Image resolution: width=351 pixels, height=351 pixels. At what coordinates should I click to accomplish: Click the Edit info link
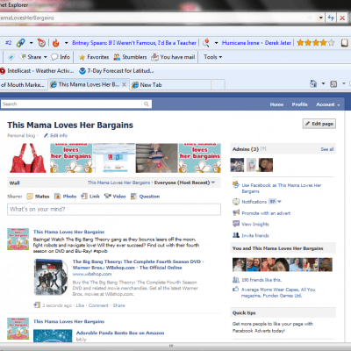point(55,135)
